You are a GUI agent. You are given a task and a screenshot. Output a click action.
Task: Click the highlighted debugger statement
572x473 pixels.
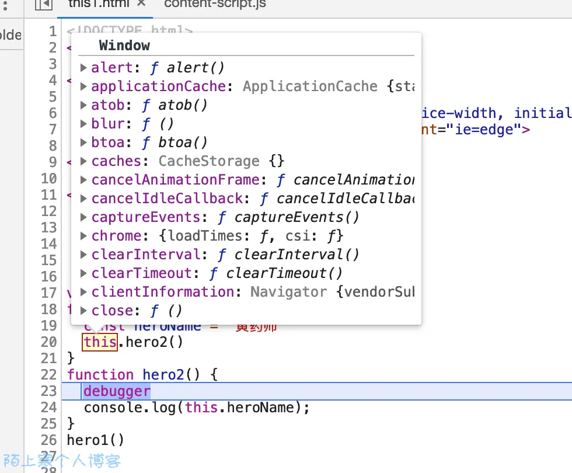coord(117,391)
